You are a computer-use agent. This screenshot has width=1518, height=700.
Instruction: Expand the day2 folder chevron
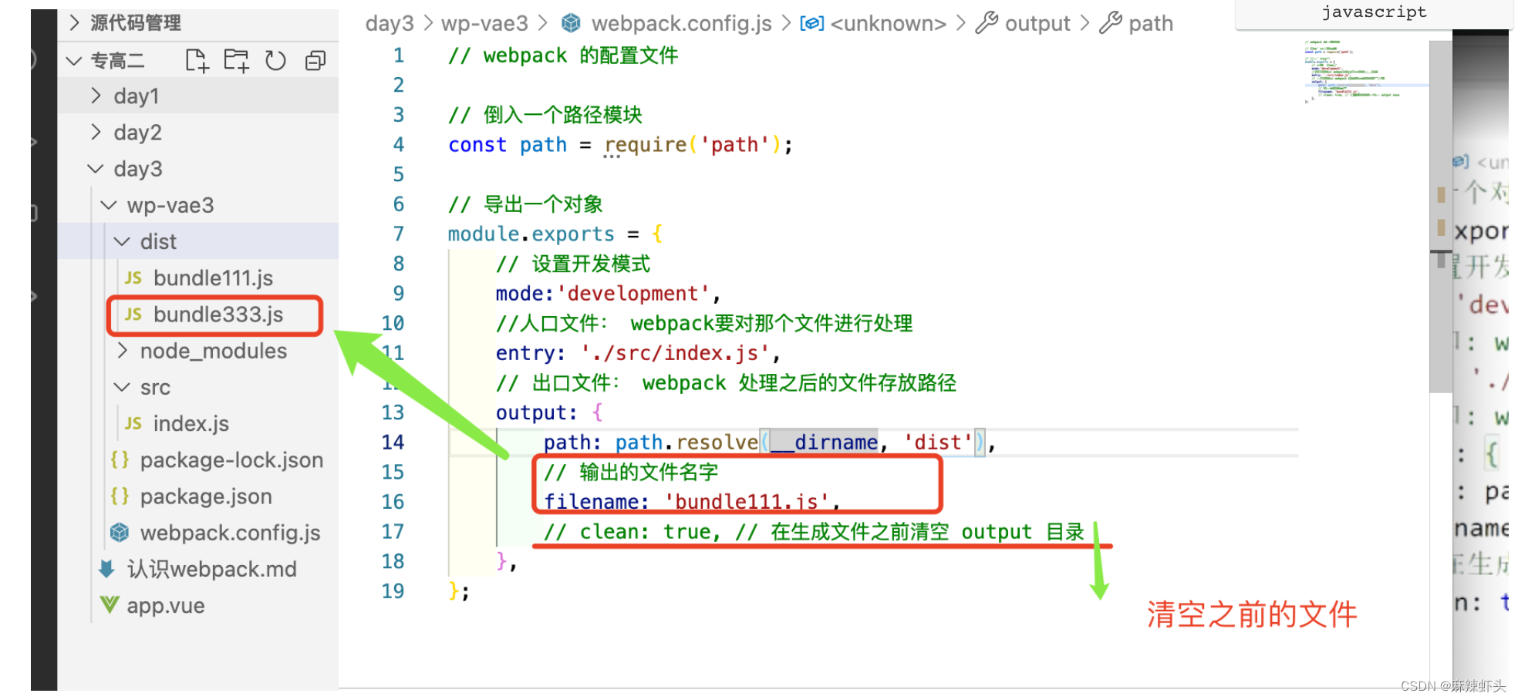pos(96,132)
